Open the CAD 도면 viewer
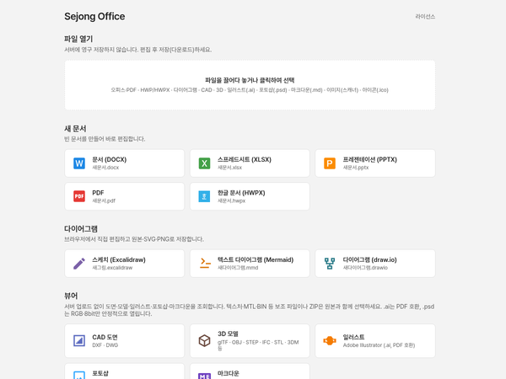 pos(125,340)
